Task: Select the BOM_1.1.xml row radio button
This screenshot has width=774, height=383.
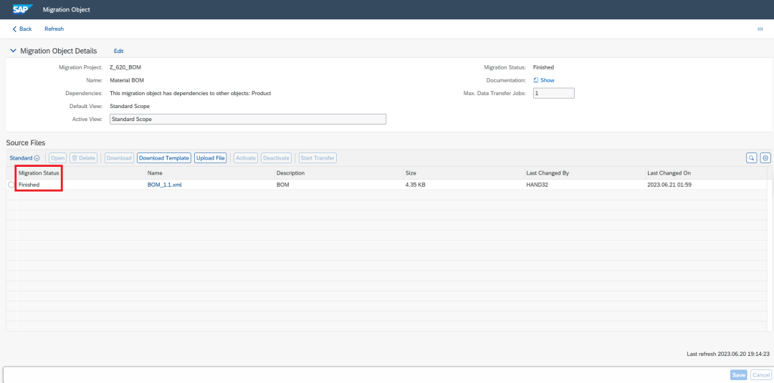Action: click(x=11, y=185)
